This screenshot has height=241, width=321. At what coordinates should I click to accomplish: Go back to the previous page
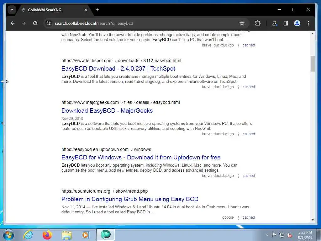pyautogui.click(x=13, y=23)
